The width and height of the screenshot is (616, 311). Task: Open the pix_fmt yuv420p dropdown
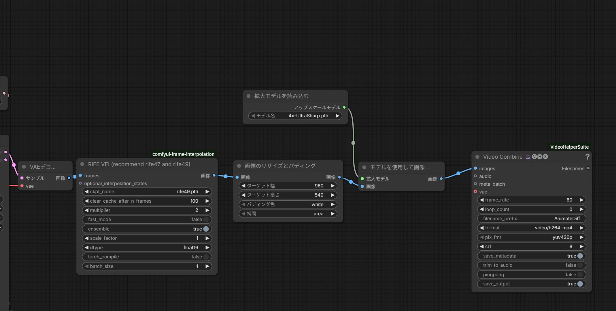tap(531, 237)
